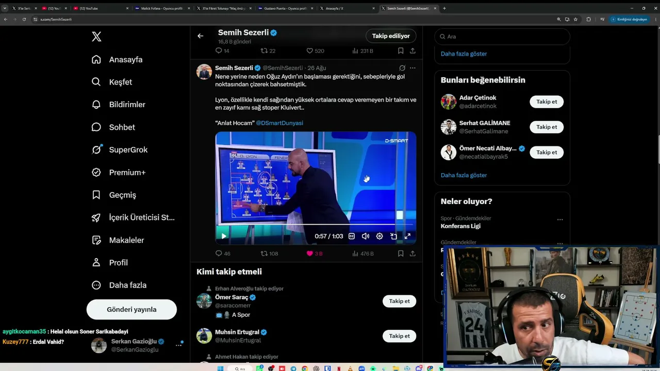Viewport: 660px width, 371px height.
Task: Open new browser tab
Action: click(x=444, y=8)
